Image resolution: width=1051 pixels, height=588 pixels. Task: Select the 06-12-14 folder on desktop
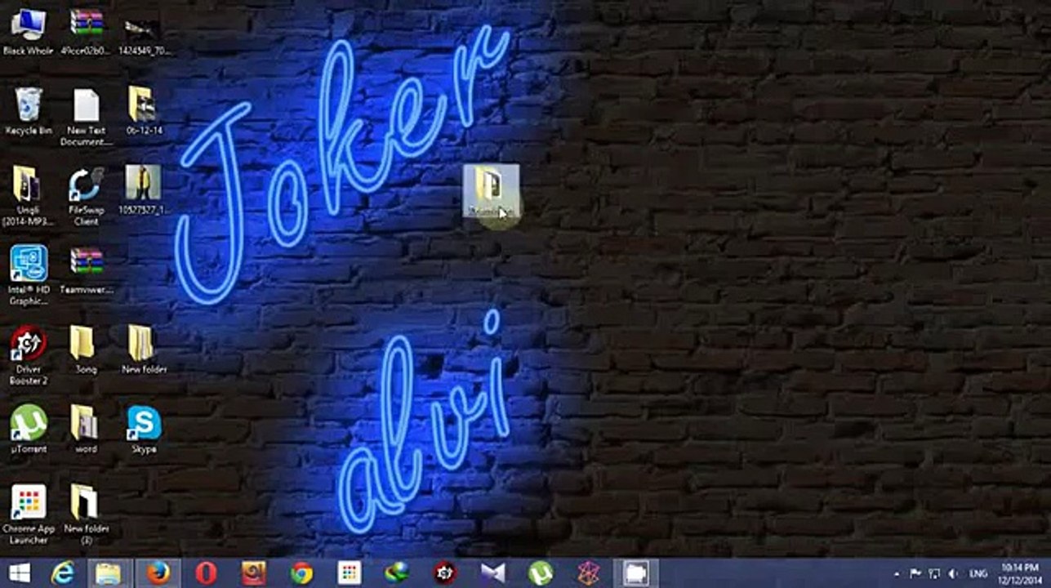pos(144,111)
